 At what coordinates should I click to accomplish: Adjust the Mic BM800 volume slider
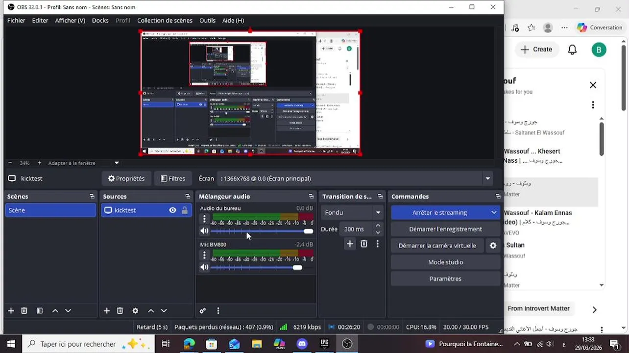pyautogui.click(x=262, y=267)
